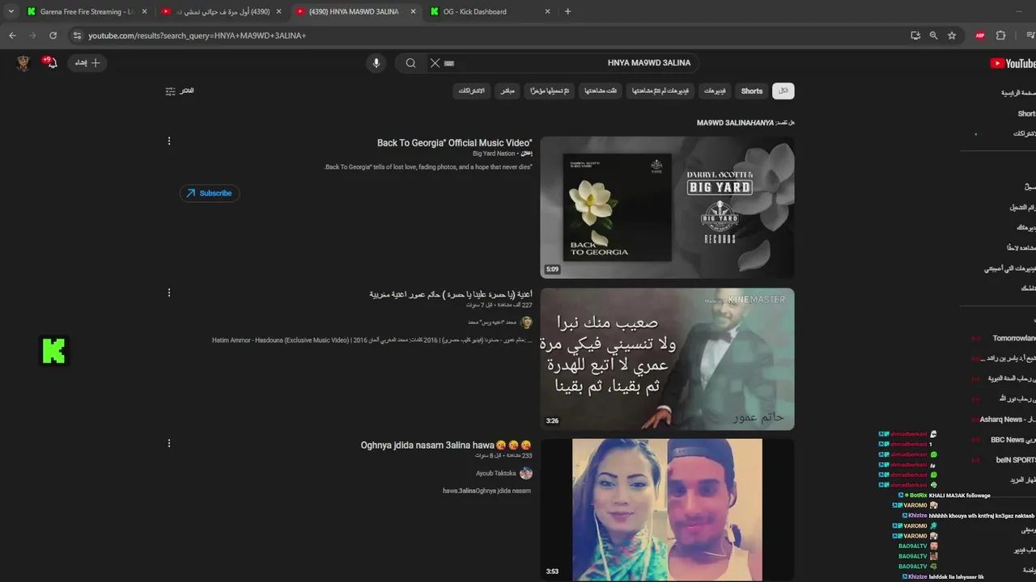This screenshot has width=1036, height=582.
Task: Open the keyboard icon in search box
Action: click(450, 63)
